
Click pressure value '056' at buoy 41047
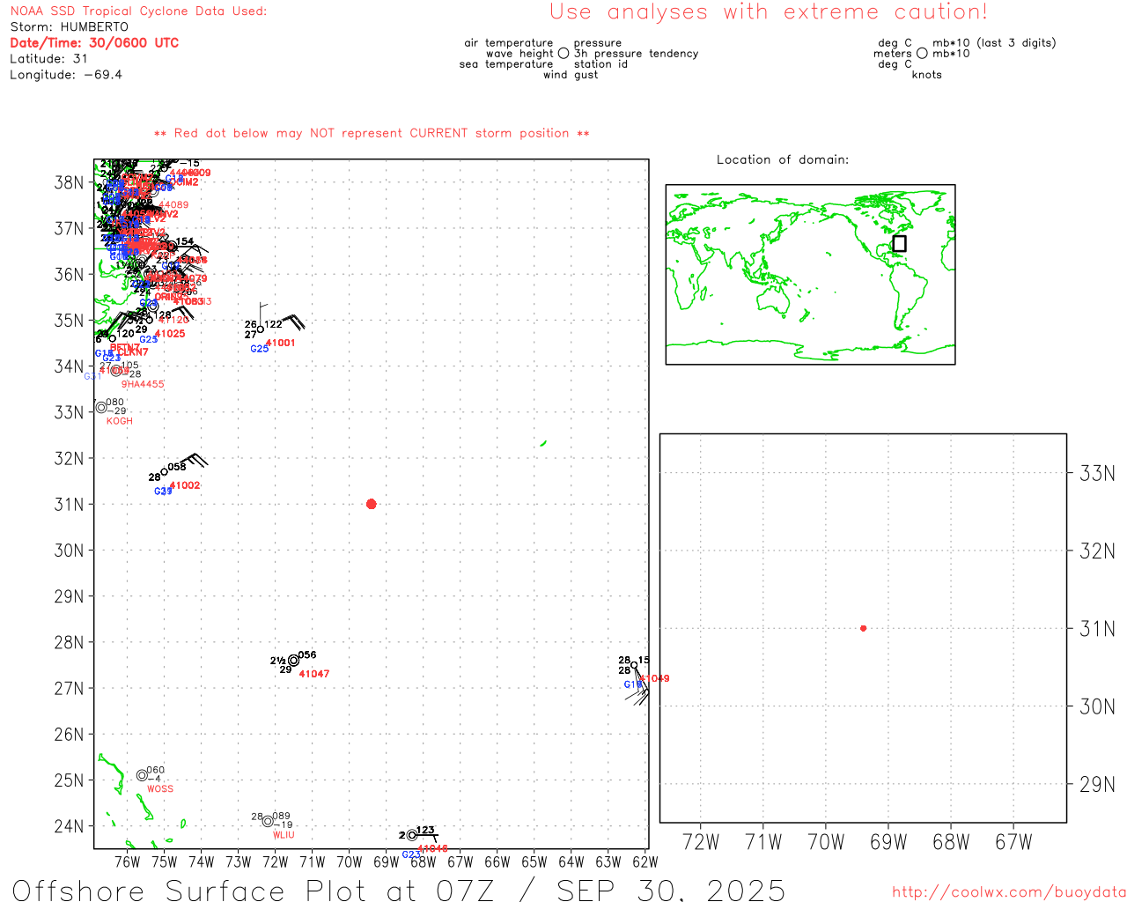(307, 654)
